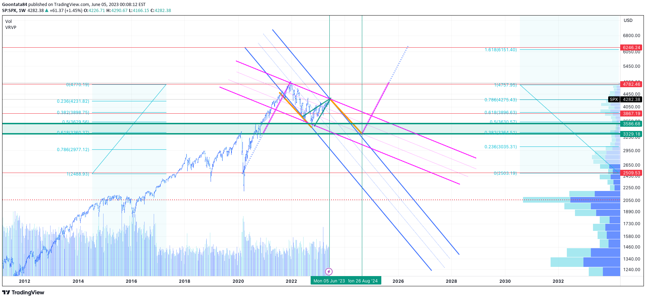The height and width of the screenshot is (299, 646).
Task: Click 4050.00 on the price scale
Action: click(632, 107)
